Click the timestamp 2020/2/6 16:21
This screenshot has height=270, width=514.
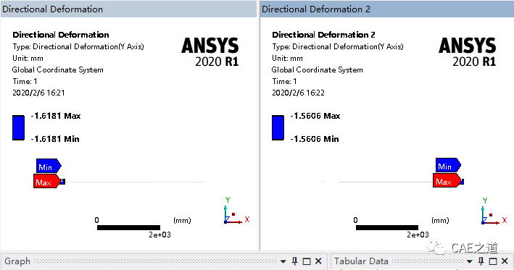38,93
